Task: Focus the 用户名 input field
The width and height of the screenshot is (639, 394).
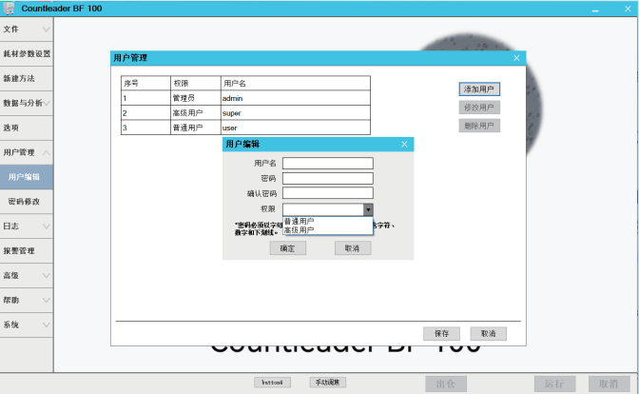Action: point(327,164)
